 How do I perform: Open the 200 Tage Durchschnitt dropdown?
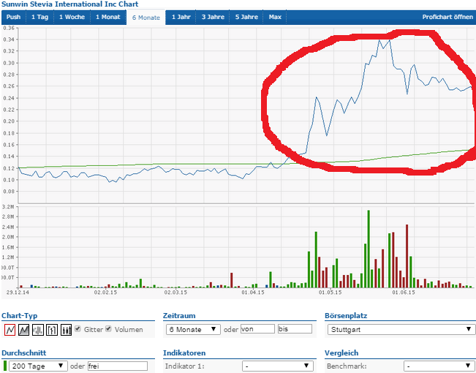(x=38, y=366)
